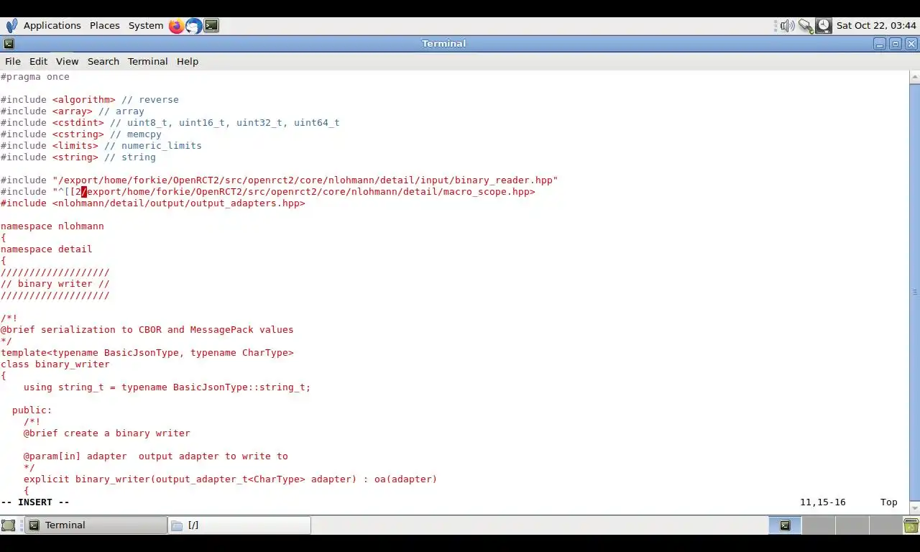Click the scrollbar down arrow
Screen dimensions: 920x552
(914, 508)
